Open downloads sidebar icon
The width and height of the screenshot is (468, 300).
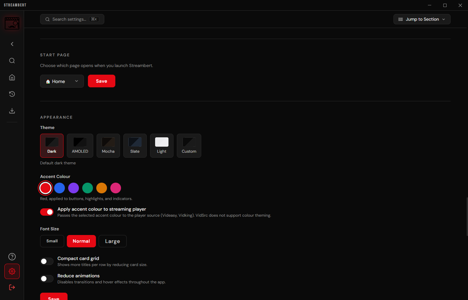(x=12, y=111)
